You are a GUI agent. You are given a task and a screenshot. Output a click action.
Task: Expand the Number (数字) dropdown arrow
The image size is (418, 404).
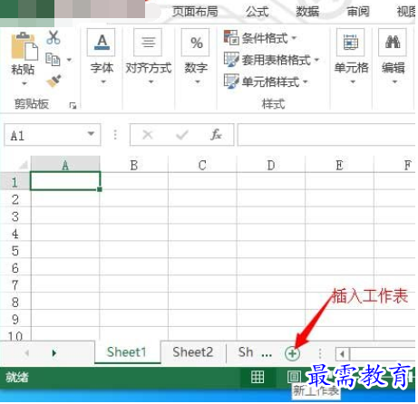pos(198,82)
